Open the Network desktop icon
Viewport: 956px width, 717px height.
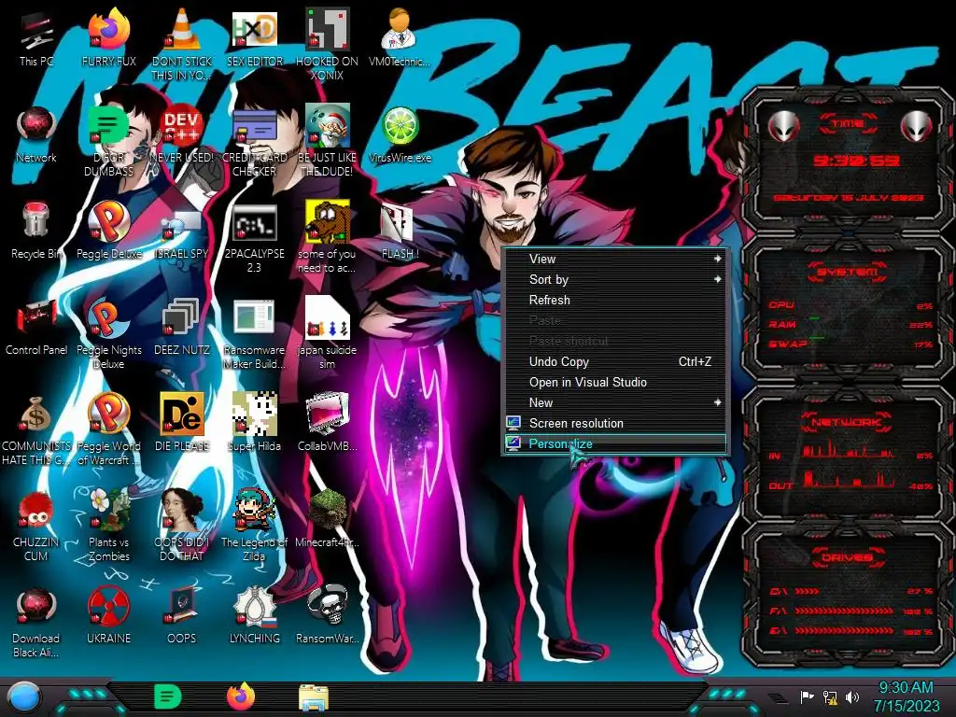[x=36, y=134]
